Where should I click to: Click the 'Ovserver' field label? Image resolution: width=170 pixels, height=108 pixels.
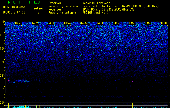point(55,3)
